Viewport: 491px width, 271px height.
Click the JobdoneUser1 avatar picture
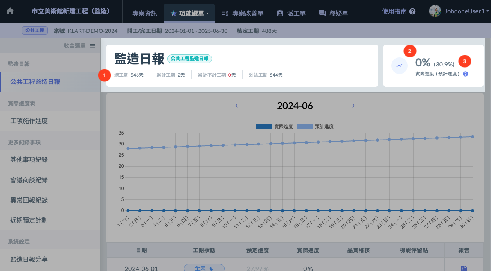pyautogui.click(x=435, y=11)
